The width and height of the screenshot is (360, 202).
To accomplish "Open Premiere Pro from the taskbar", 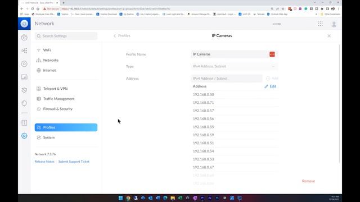I will click(202, 198).
